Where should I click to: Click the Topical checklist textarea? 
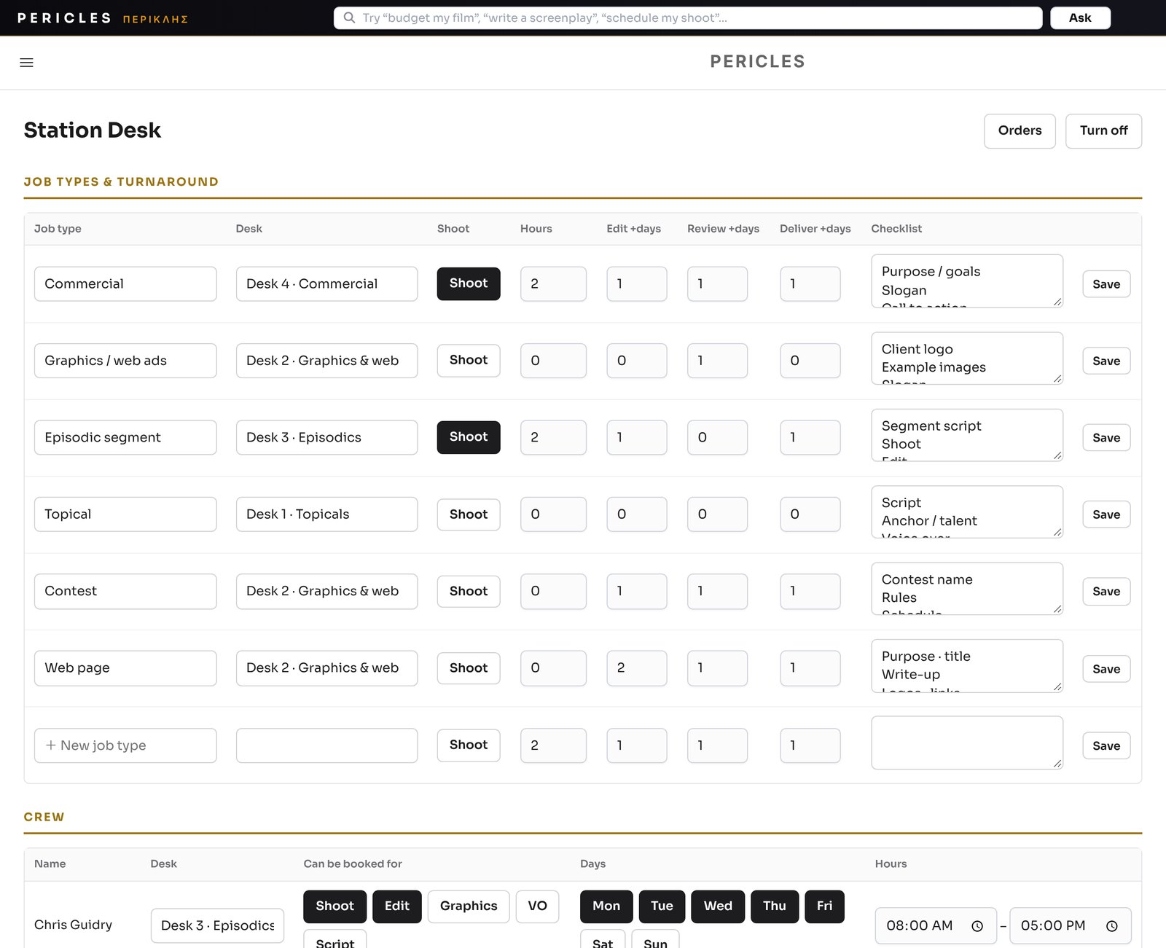click(967, 512)
